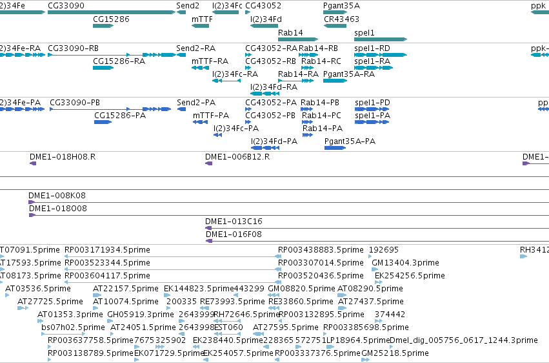Screen dimensions: 549x363
Task: Click the spel1-PD protein label
Action: pos(372,103)
